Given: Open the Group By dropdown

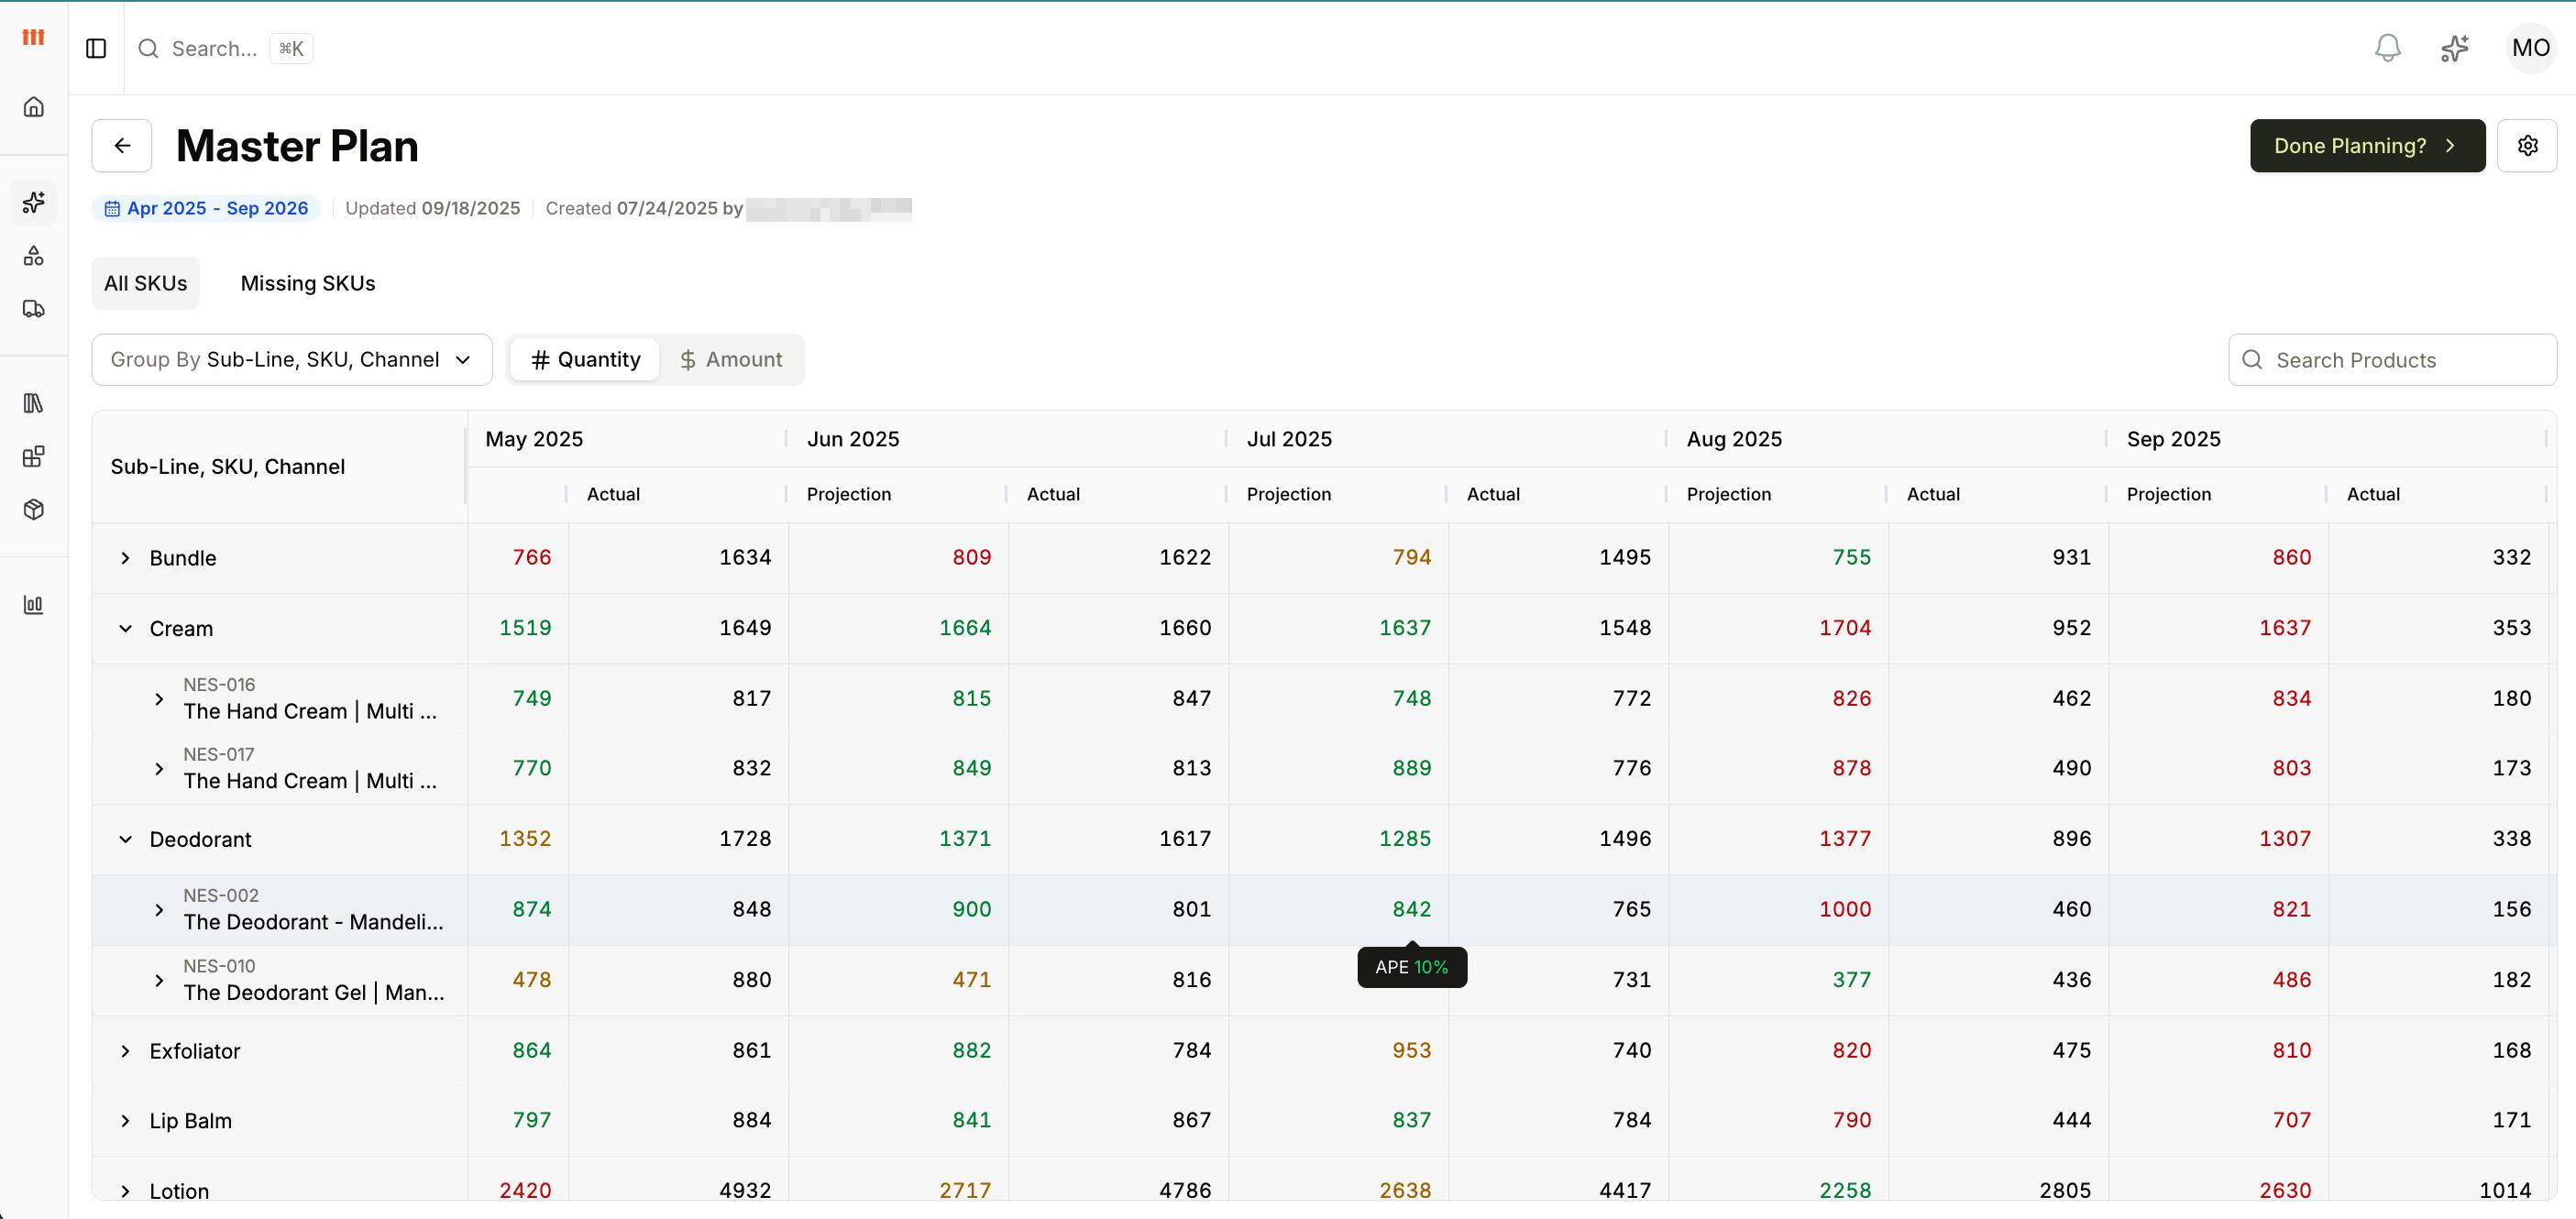Looking at the screenshot, I should tap(292, 360).
